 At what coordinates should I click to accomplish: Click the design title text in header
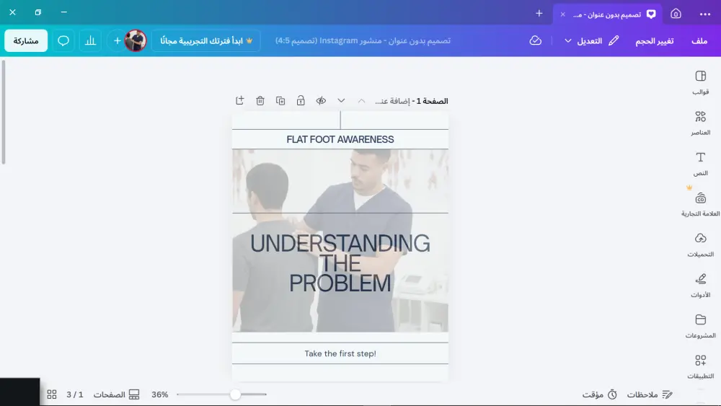pos(363,40)
